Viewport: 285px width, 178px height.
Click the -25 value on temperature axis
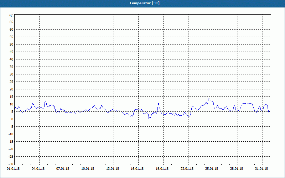tap(11, 156)
